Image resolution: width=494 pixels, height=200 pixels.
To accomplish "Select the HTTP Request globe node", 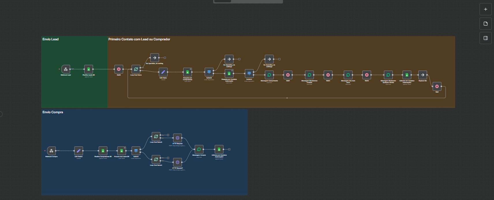I will click(x=177, y=138).
